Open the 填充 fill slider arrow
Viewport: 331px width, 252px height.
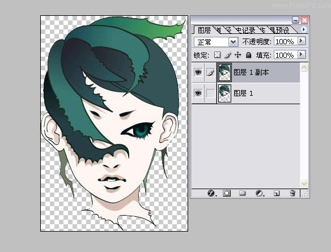click(302, 54)
